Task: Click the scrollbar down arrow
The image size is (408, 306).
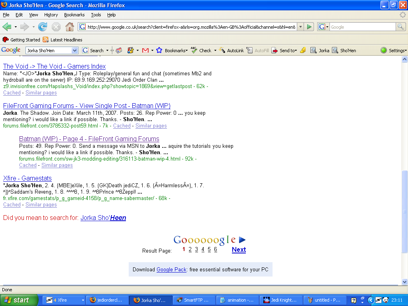Action: point(404,282)
